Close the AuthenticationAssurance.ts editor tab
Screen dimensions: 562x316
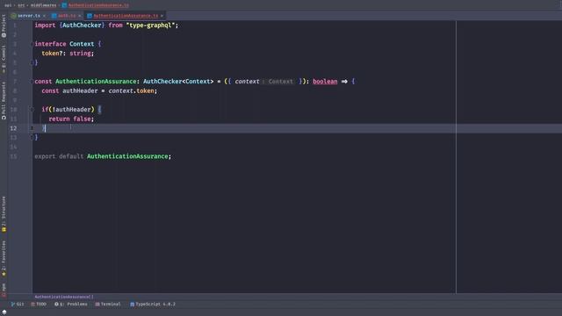pos(162,16)
